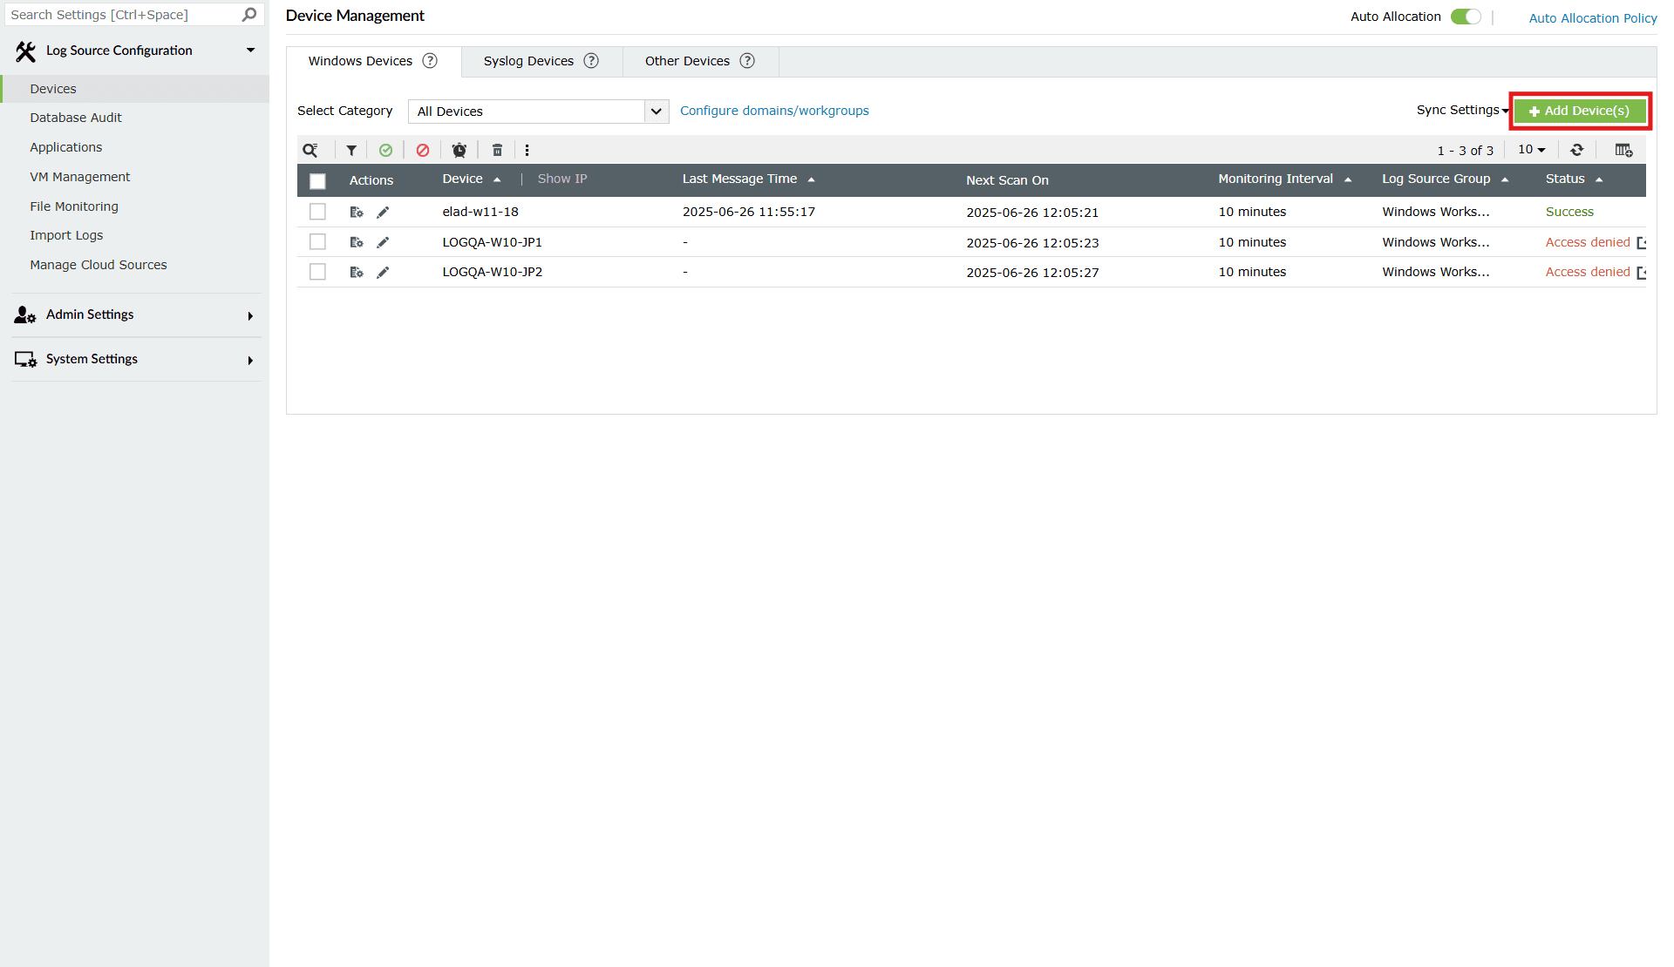Image resolution: width=1674 pixels, height=967 pixels.
Task: Open the Other Devices tab
Action: coord(686,61)
